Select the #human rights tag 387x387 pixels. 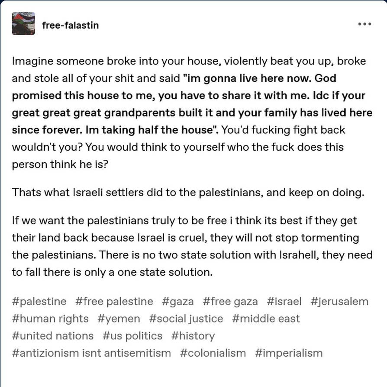pos(50,319)
